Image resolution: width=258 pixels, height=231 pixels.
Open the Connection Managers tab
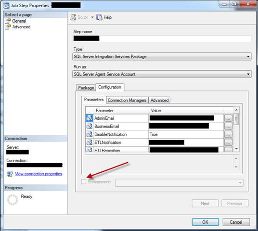point(127,100)
